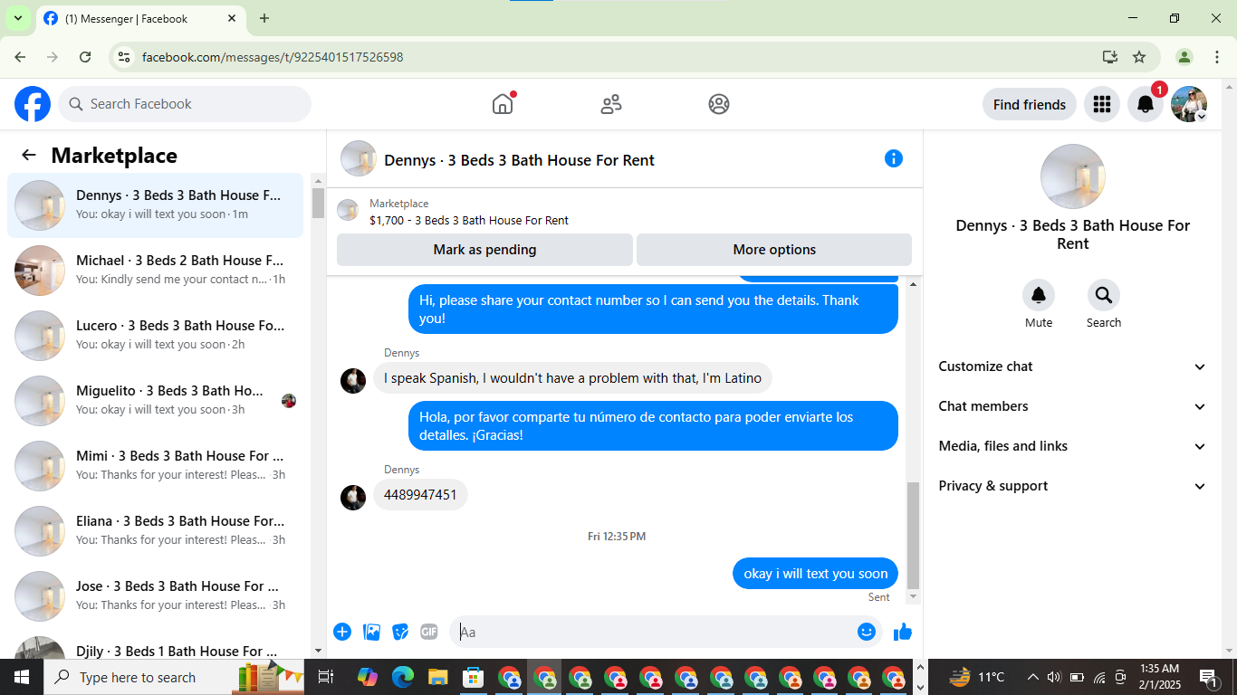
Task: Choose a GIF icon
Action: [429, 632]
